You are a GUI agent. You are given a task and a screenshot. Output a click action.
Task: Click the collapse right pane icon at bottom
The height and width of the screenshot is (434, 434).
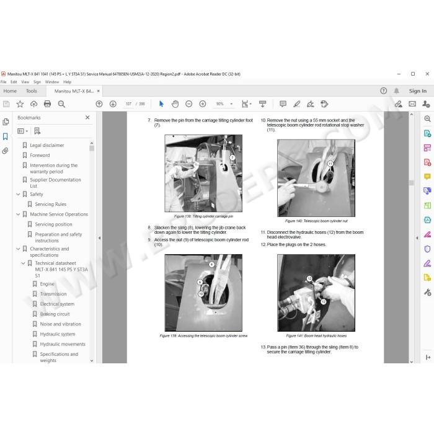(x=428, y=357)
